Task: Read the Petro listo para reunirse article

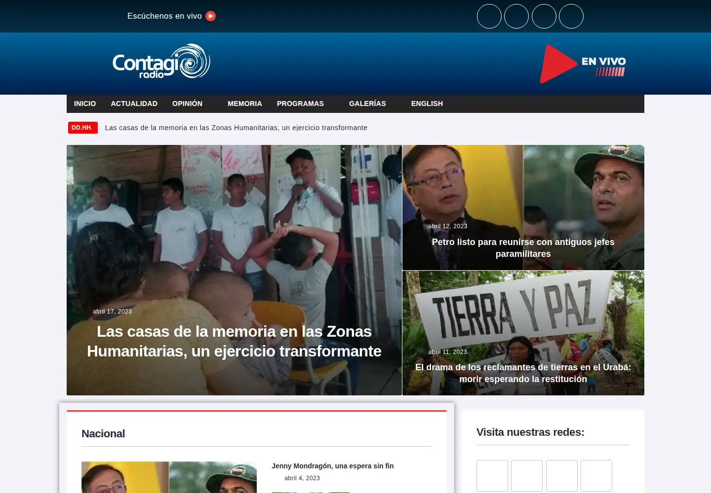Action: [523, 248]
